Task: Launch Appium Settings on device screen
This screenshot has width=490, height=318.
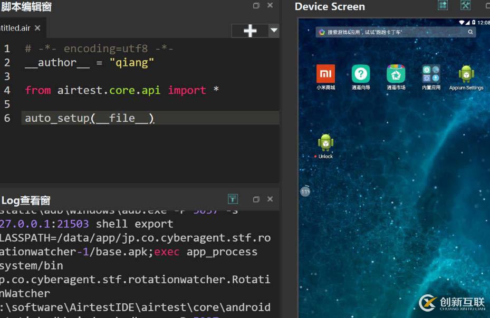Action: pos(466,74)
